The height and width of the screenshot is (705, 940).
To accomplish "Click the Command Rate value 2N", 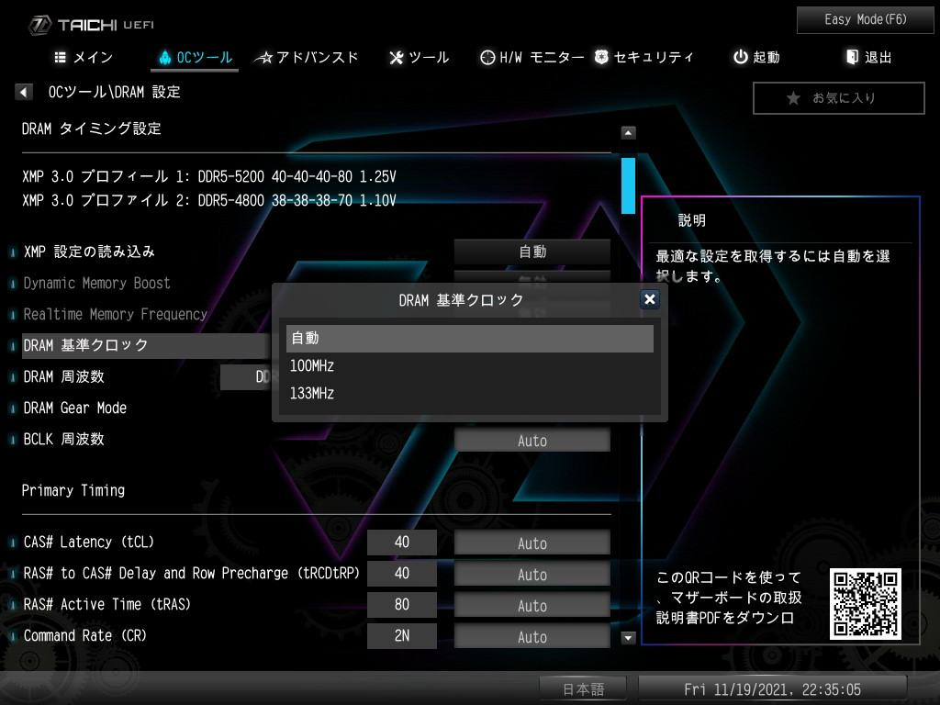I will [x=402, y=636].
